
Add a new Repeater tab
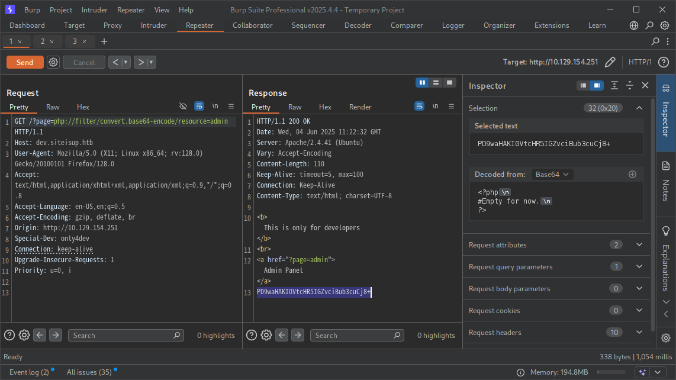pos(104,41)
